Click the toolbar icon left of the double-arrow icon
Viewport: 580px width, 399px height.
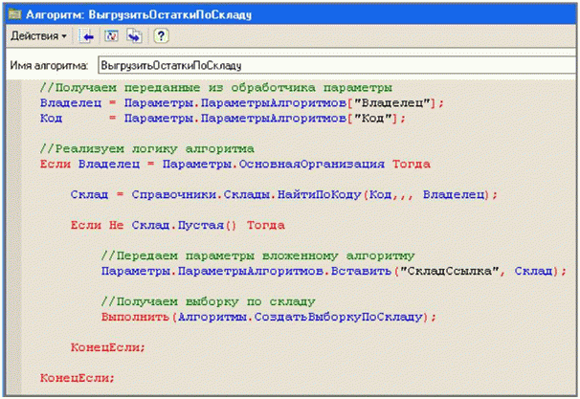coord(111,35)
